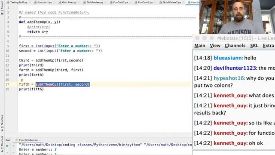Open the Main menu in chat window
The width and height of the screenshot is (275, 155).
coord(199,46)
